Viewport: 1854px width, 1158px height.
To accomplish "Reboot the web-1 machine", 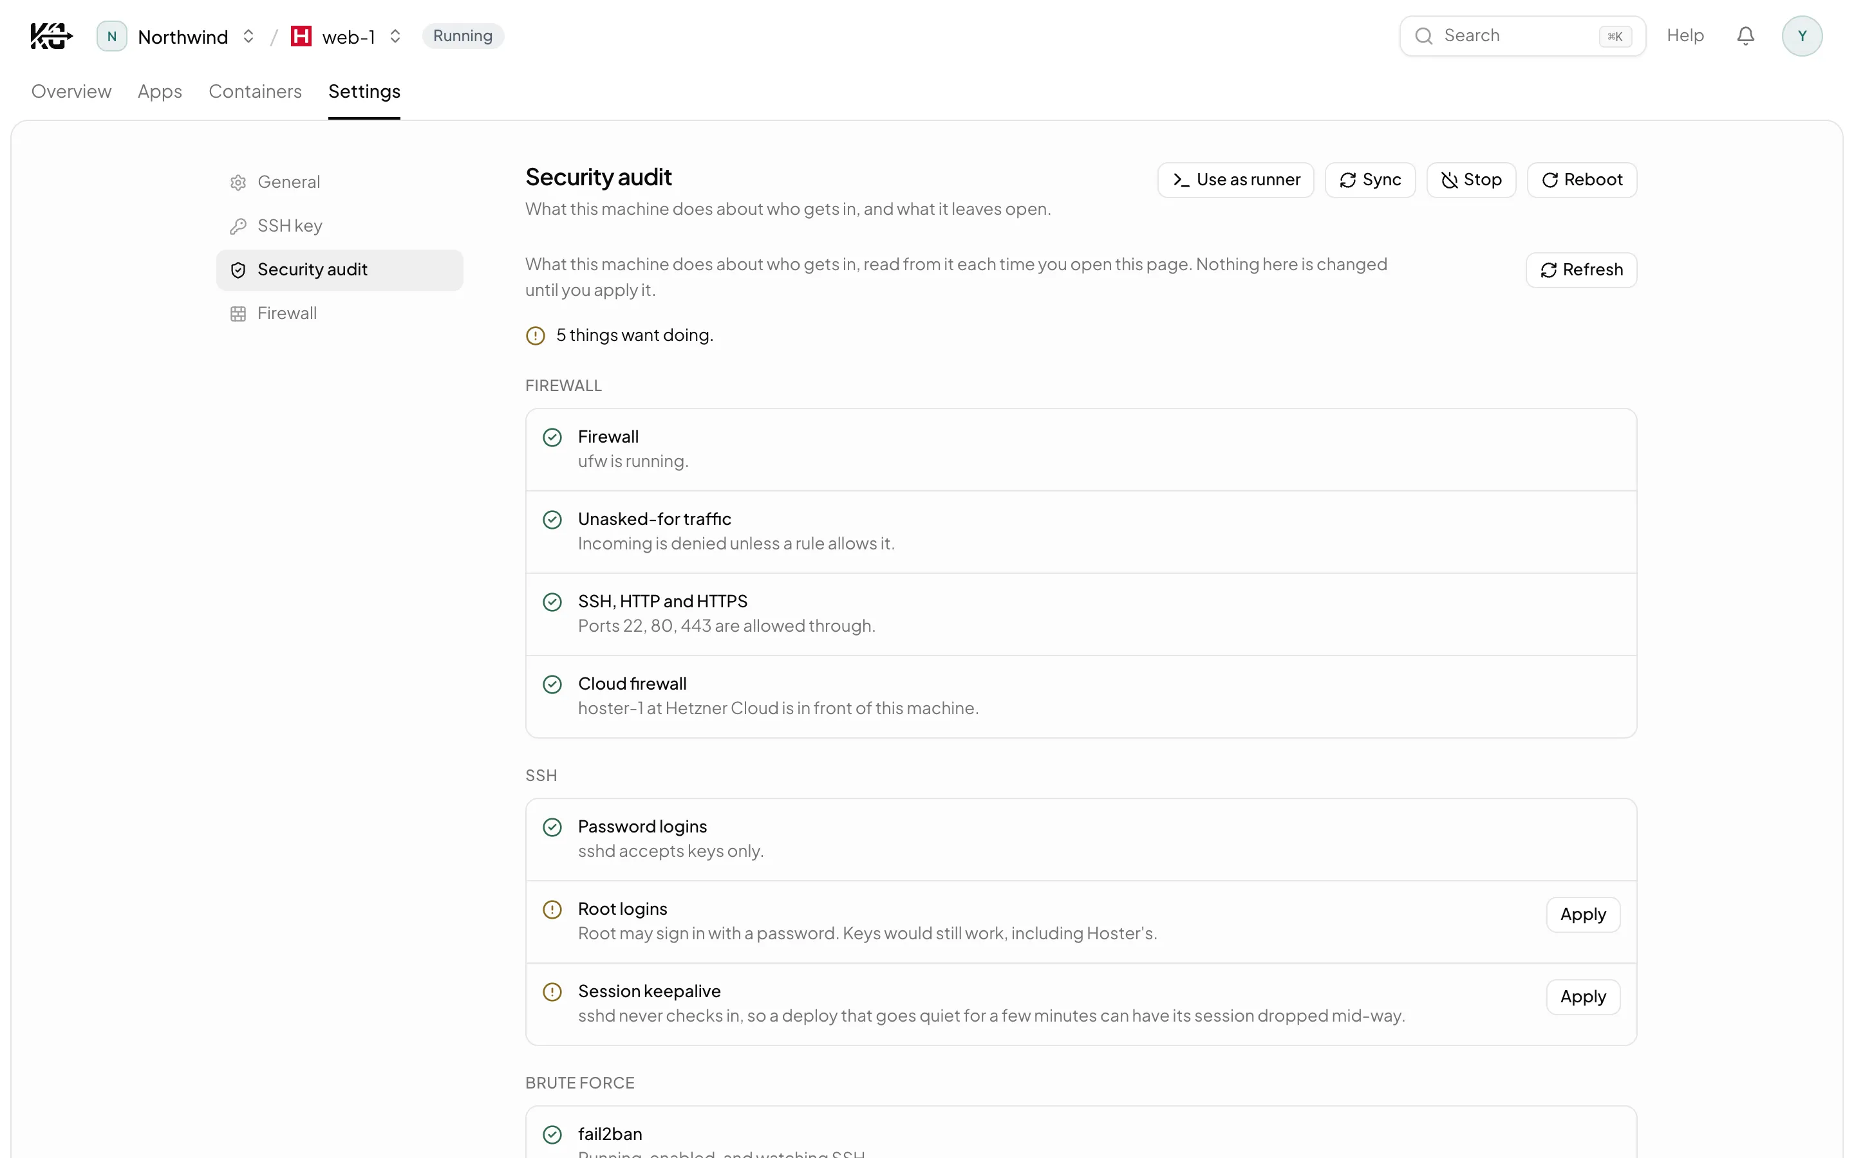I will [x=1581, y=180].
